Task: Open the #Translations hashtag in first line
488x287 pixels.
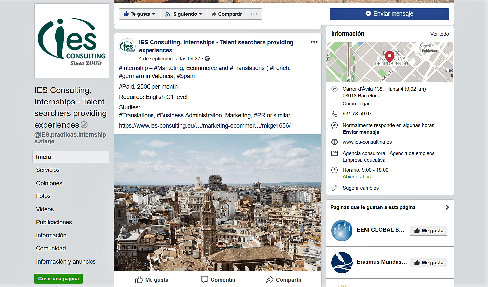Action: click(x=247, y=68)
